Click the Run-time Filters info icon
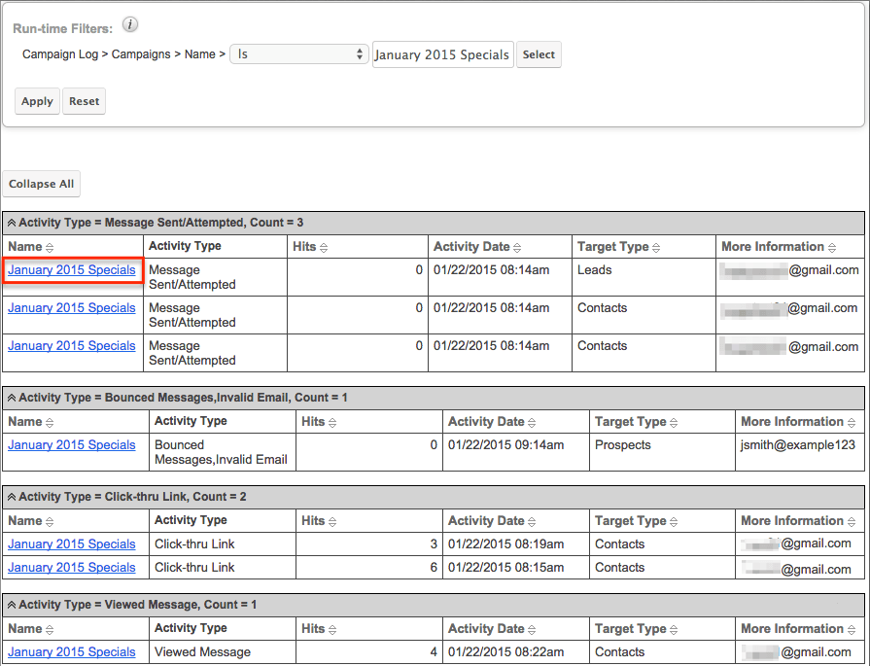Screen dimensions: 870x666 [x=130, y=25]
